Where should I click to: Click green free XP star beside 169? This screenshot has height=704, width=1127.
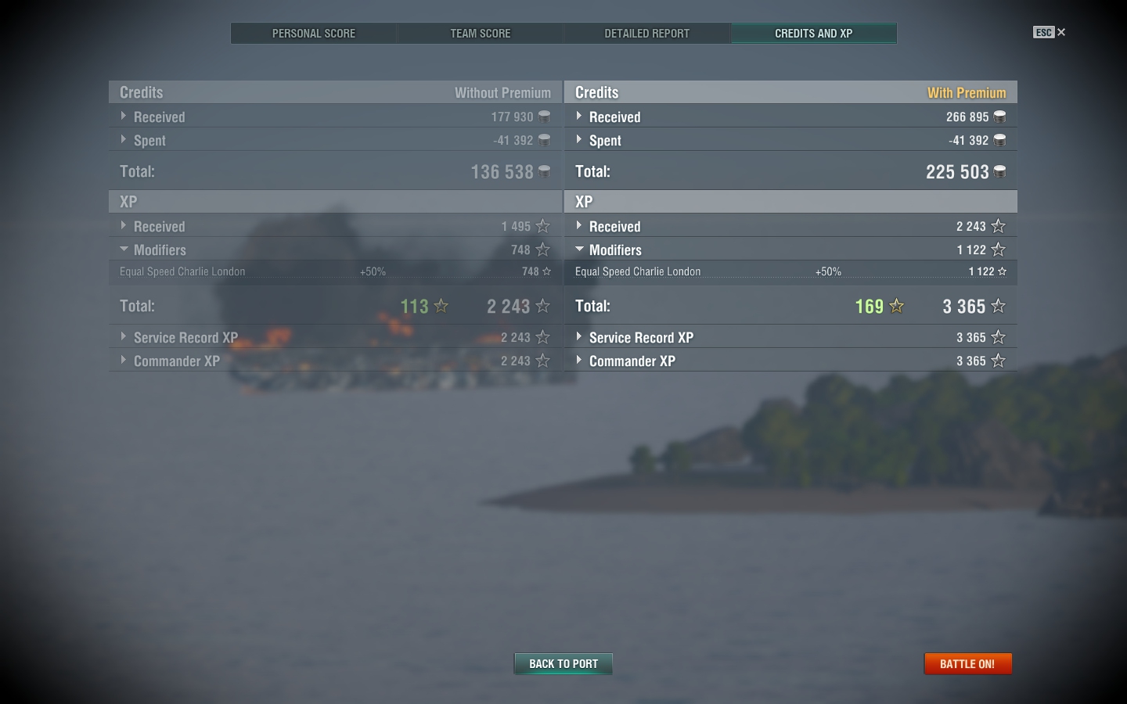896,306
